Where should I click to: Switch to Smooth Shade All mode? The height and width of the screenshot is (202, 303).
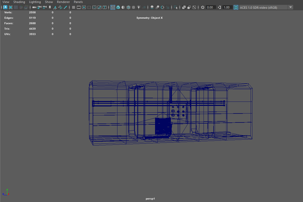coord(118,7)
